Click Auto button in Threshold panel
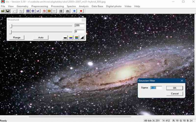 (41, 38)
